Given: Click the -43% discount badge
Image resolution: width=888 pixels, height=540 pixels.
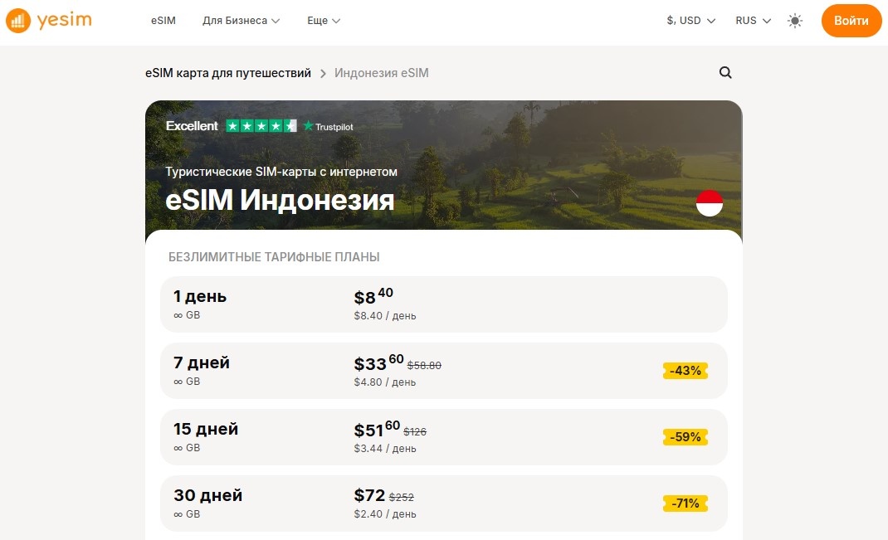Looking at the screenshot, I should point(685,370).
